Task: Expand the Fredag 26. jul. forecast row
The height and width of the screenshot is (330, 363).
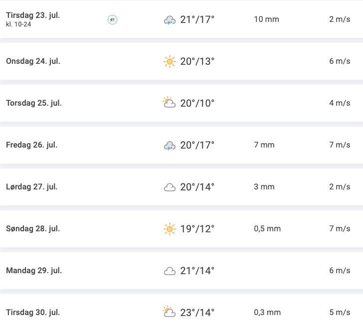Action: pyautogui.click(x=181, y=145)
